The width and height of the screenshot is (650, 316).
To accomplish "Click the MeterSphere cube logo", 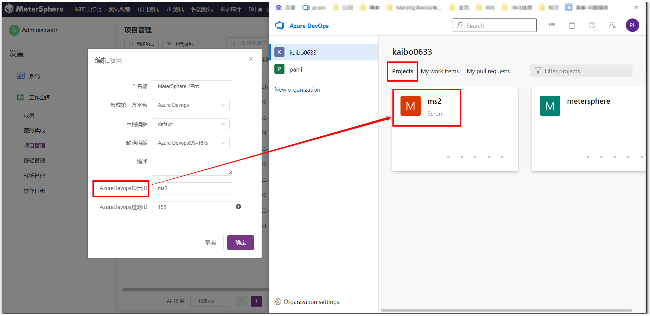I will (x=9, y=9).
